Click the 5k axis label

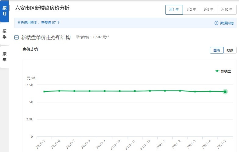click(31, 102)
